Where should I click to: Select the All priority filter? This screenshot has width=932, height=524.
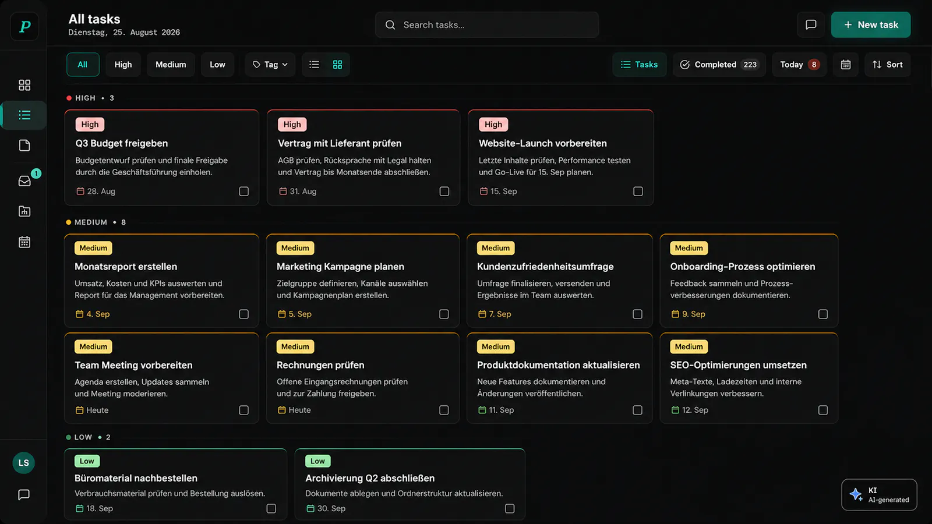[x=83, y=65]
